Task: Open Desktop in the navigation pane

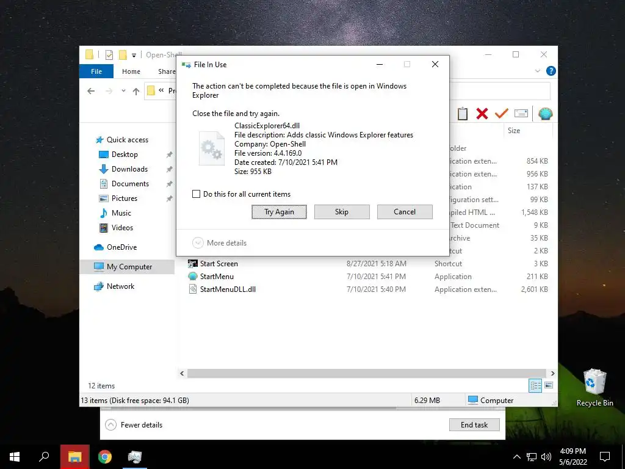Action: 125,155
